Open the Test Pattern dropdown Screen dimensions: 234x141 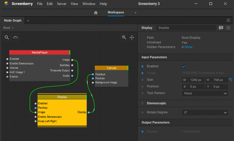click(205, 93)
